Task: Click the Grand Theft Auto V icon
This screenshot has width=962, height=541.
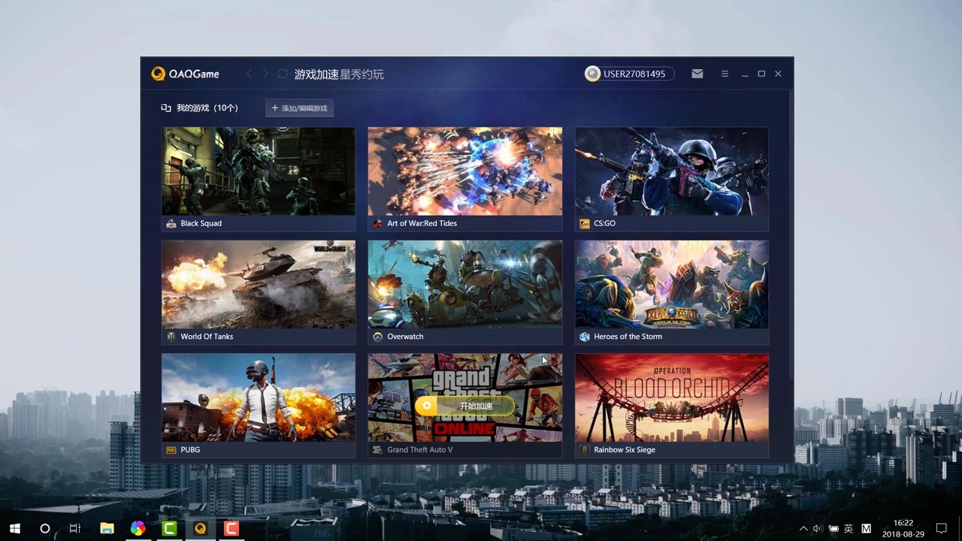Action: coord(378,450)
